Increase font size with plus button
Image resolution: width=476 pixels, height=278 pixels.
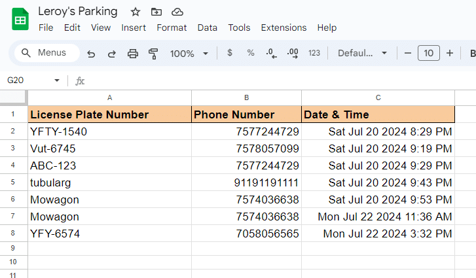[x=450, y=53]
